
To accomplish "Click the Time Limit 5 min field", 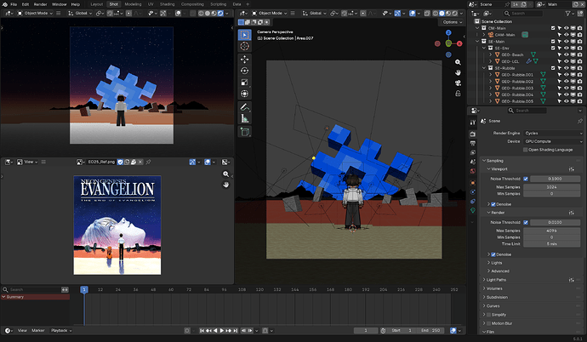I will click(x=552, y=244).
